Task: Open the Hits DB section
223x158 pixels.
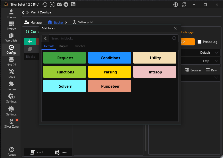Action: [11, 62]
